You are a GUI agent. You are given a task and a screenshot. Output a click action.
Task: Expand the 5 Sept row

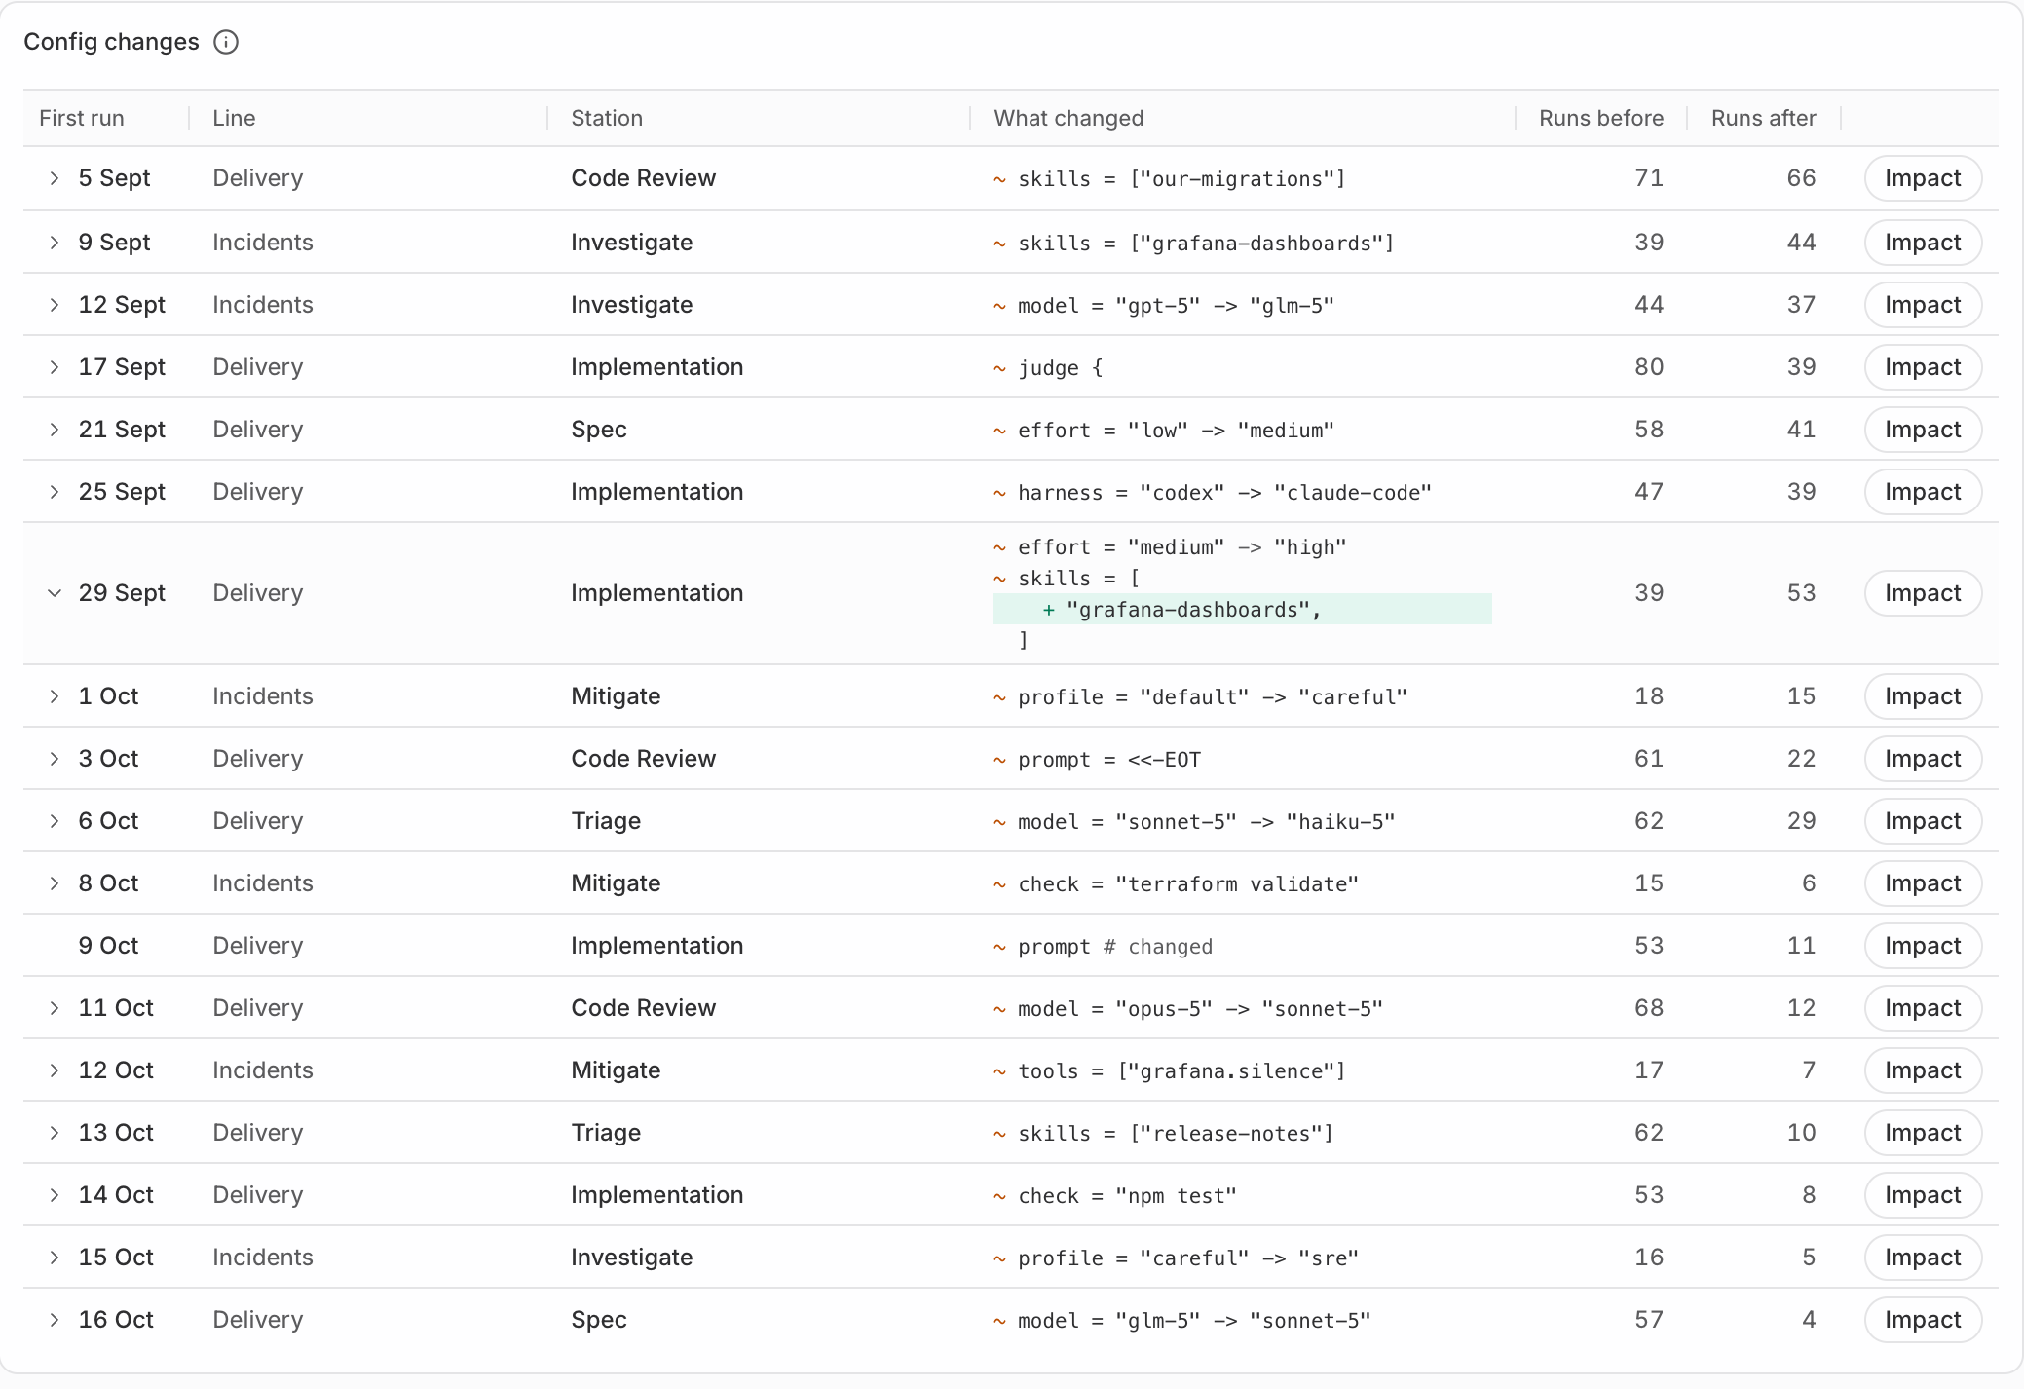pyautogui.click(x=55, y=178)
